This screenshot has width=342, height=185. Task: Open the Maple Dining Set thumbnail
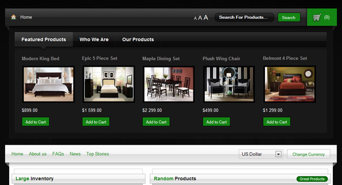[x=168, y=84]
